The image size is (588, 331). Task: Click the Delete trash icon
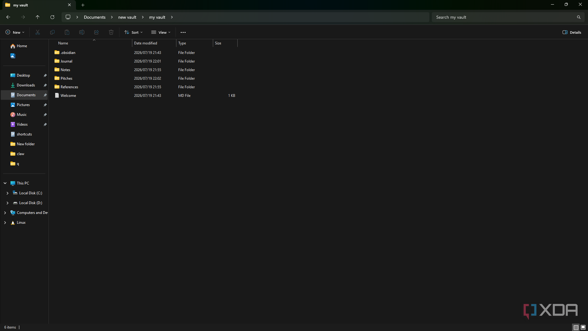[x=111, y=32]
